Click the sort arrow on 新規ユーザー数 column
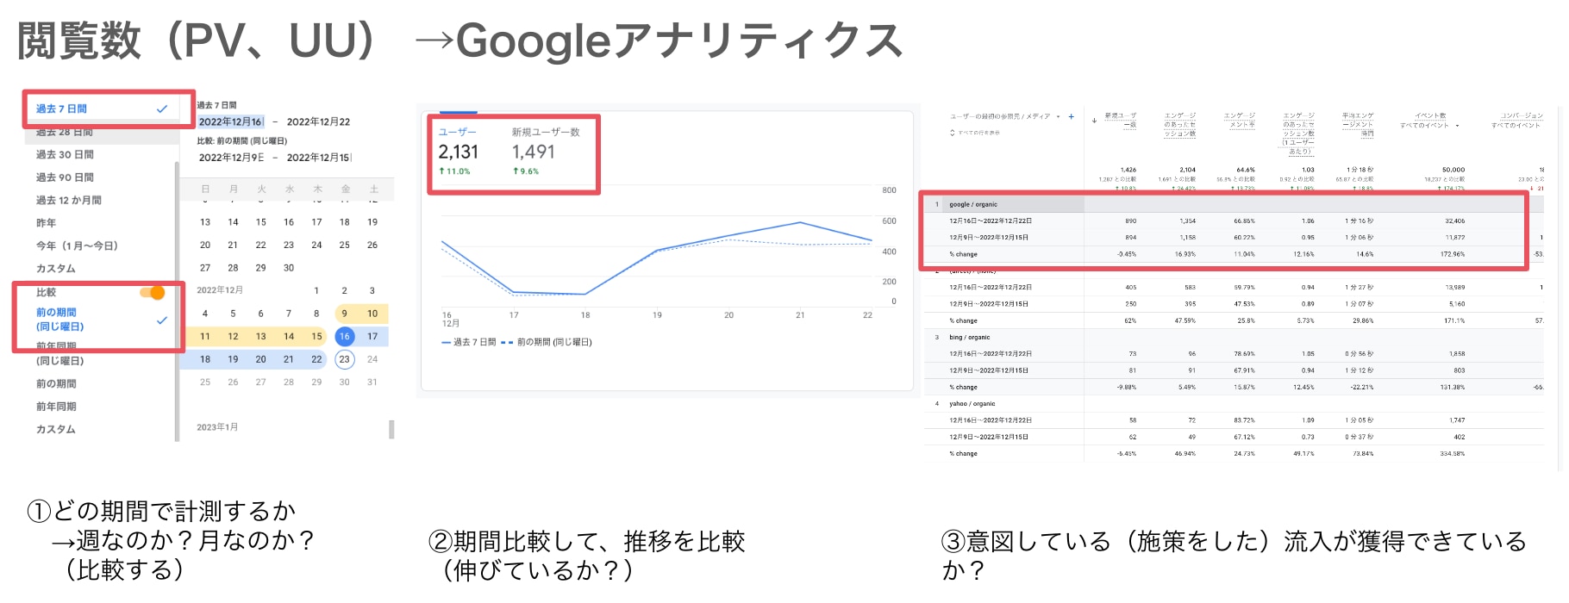1569x603 pixels. point(1094,120)
